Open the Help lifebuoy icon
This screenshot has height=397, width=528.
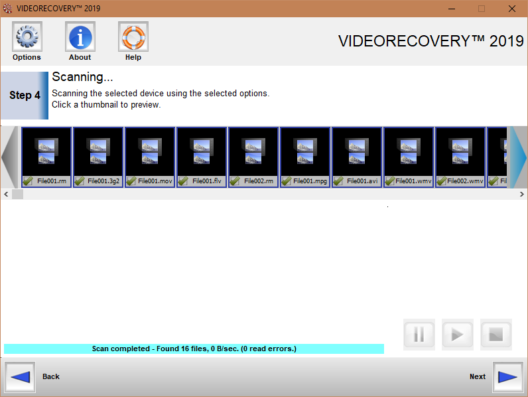point(133,37)
